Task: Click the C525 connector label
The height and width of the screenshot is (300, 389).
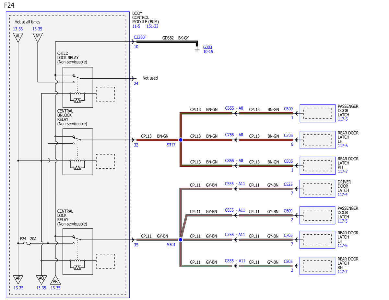Action: tap(288, 185)
